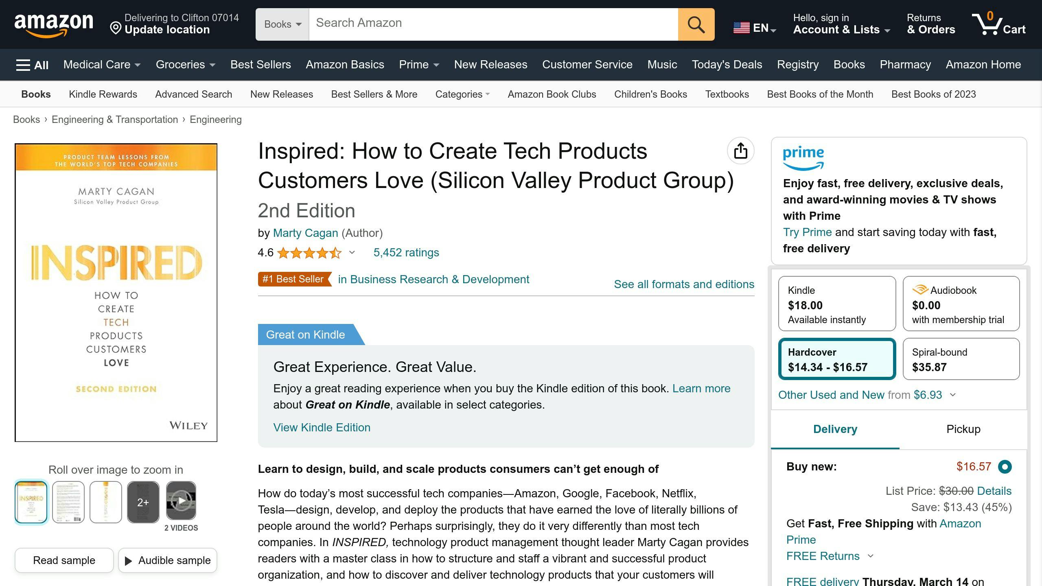The image size is (1042, 586).
Task: Open the Books search category dropdown
Action: [282, 24]
